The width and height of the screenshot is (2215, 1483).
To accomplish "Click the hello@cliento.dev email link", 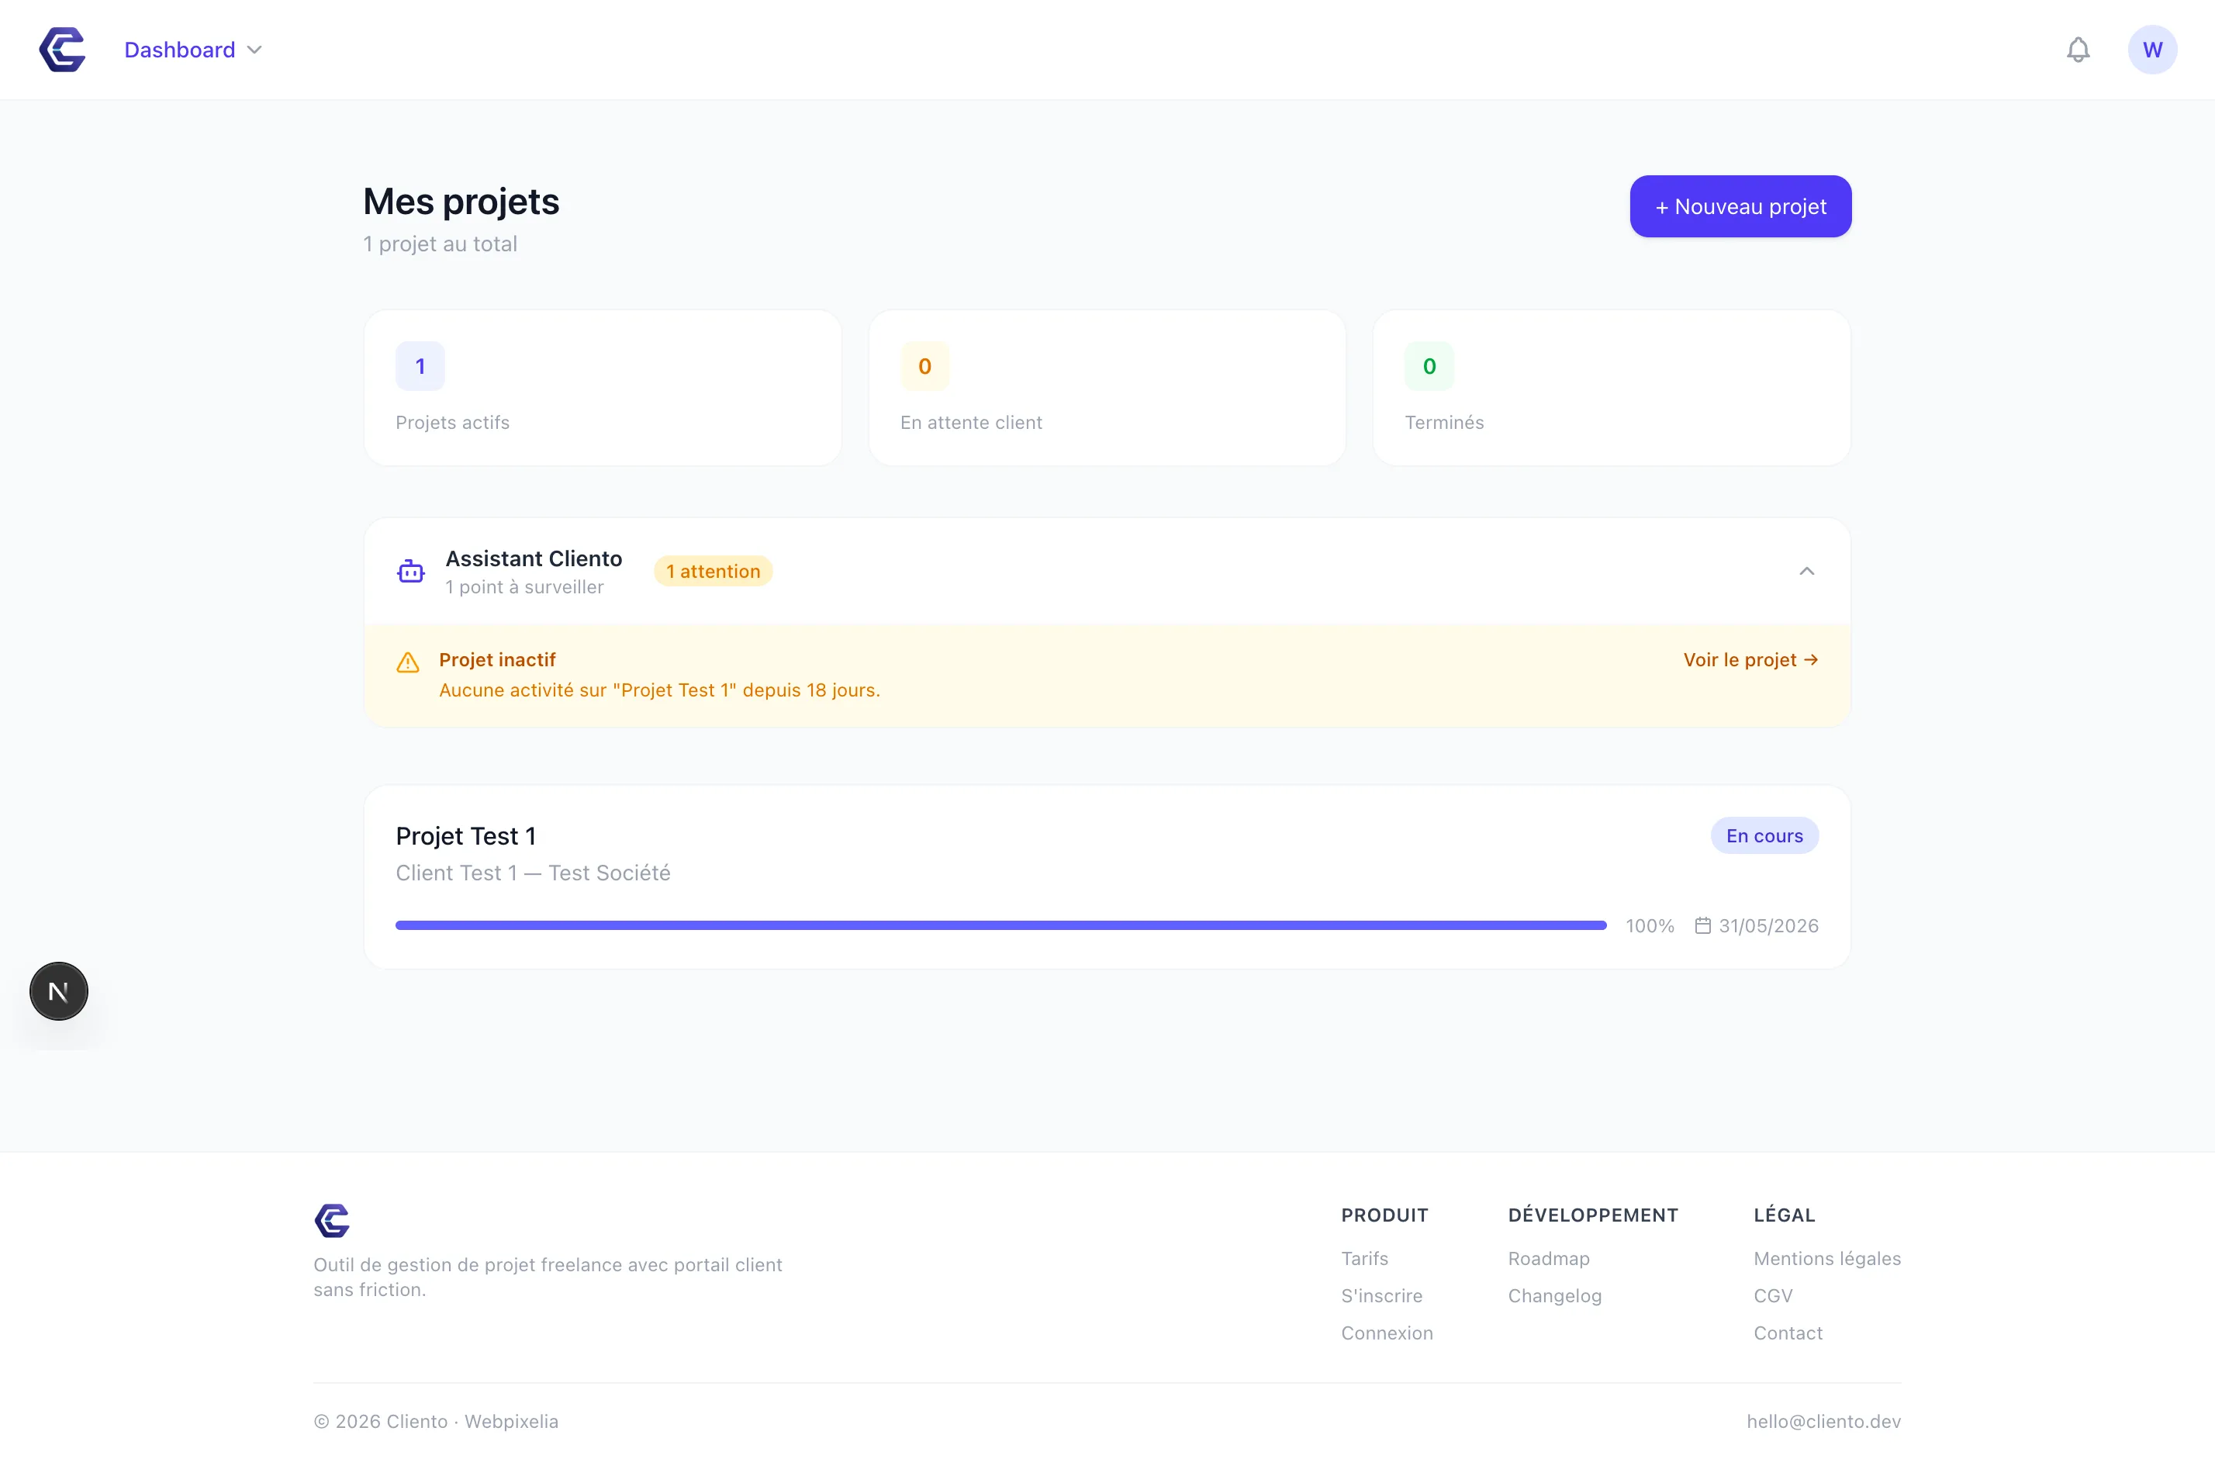I will tap(1823, 1421).
